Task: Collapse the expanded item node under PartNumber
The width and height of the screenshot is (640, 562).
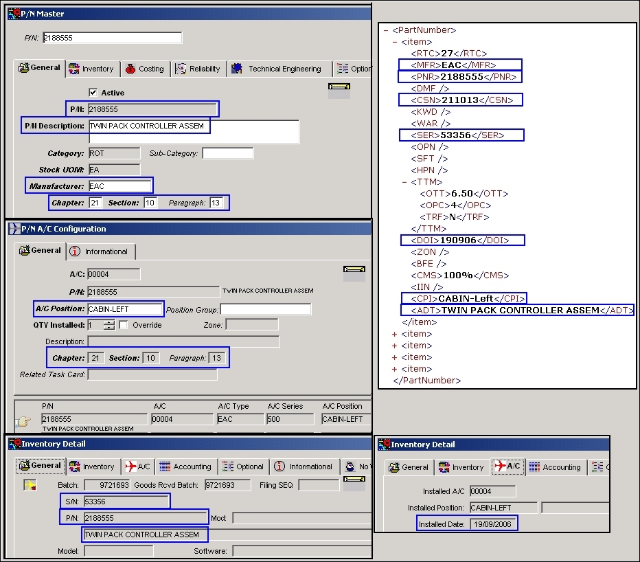Action: (395, 42)
